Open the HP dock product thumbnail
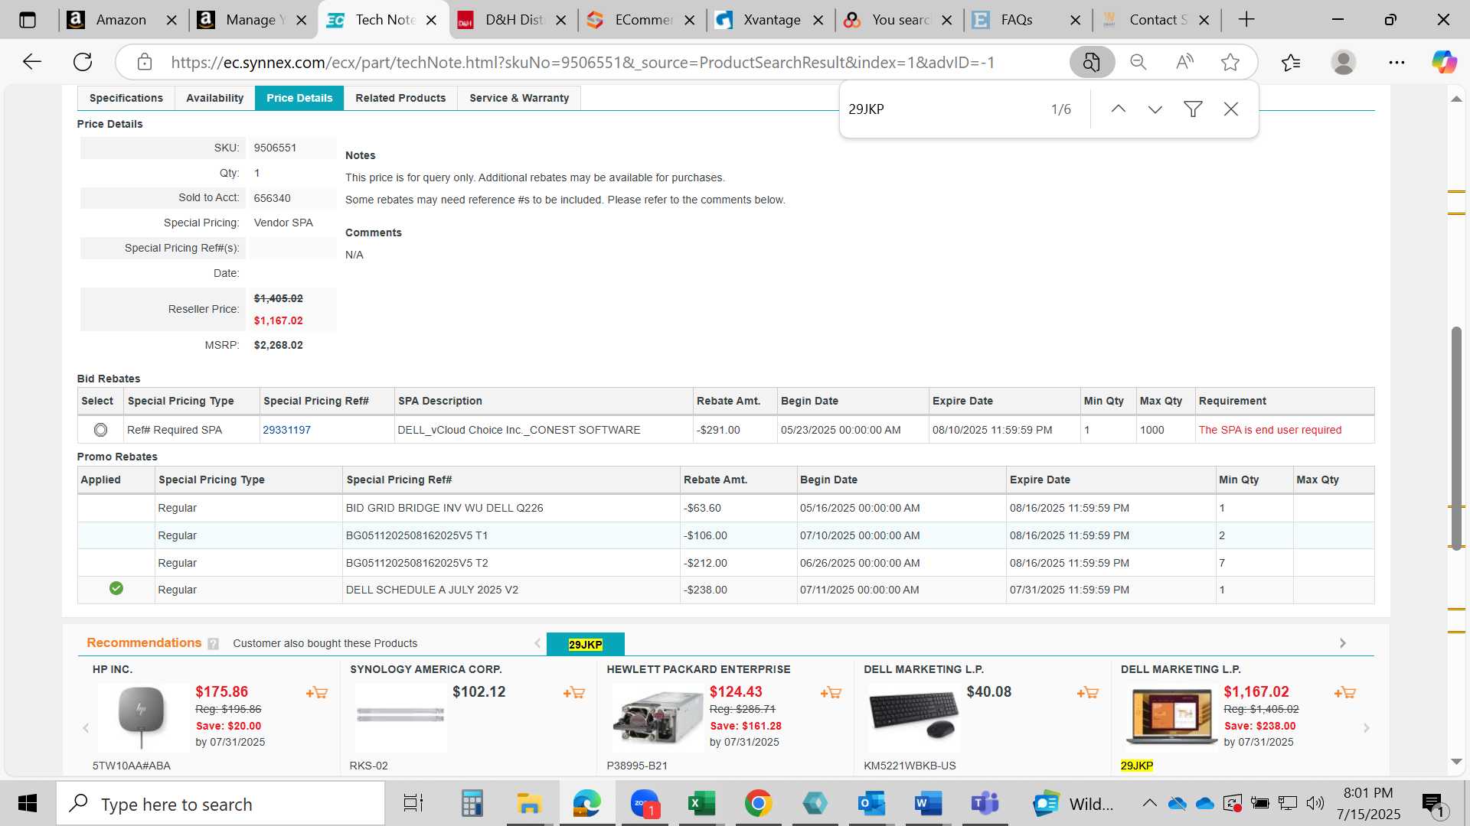Image resolution: width=1470 pixels, height=826 pixels. point(142,717)
